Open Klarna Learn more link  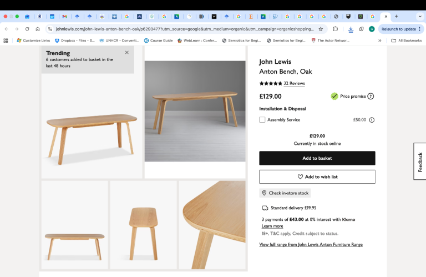click(x=272, y=226)
